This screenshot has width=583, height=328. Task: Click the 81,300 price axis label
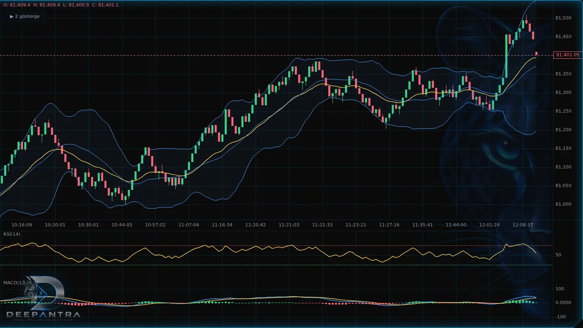(563, 92)
